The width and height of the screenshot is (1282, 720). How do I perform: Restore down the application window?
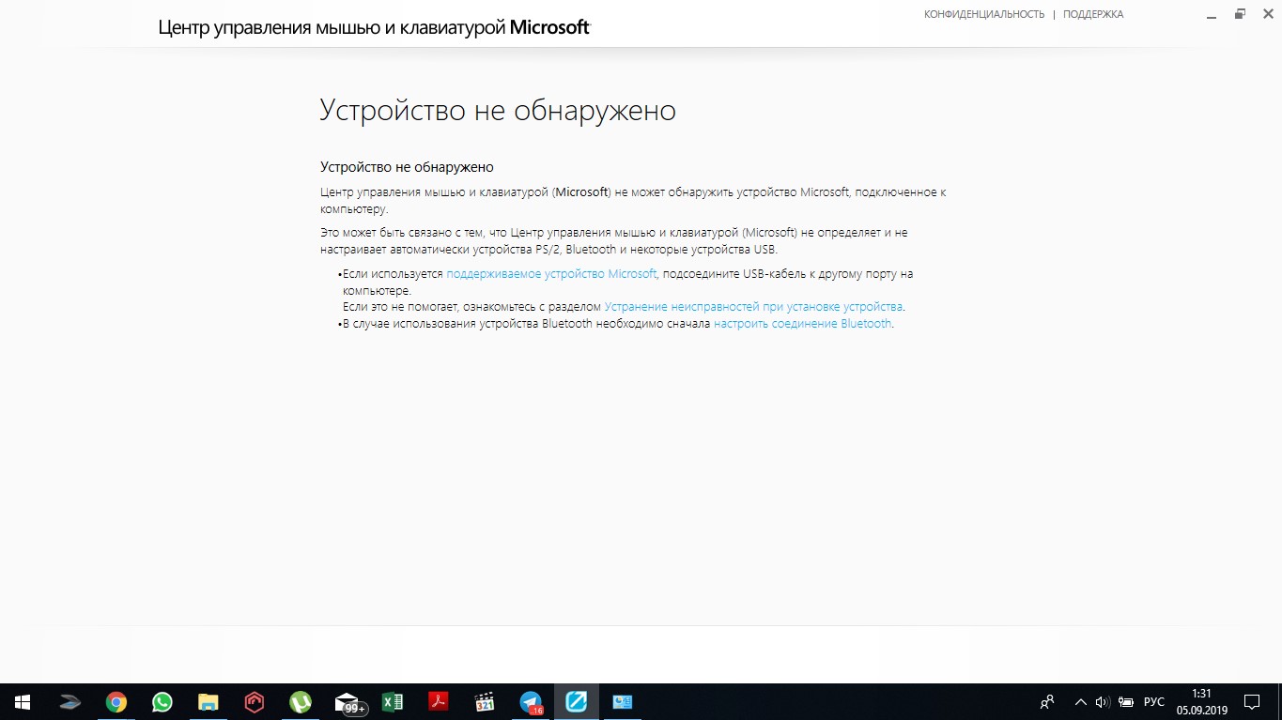point(1240,14)
